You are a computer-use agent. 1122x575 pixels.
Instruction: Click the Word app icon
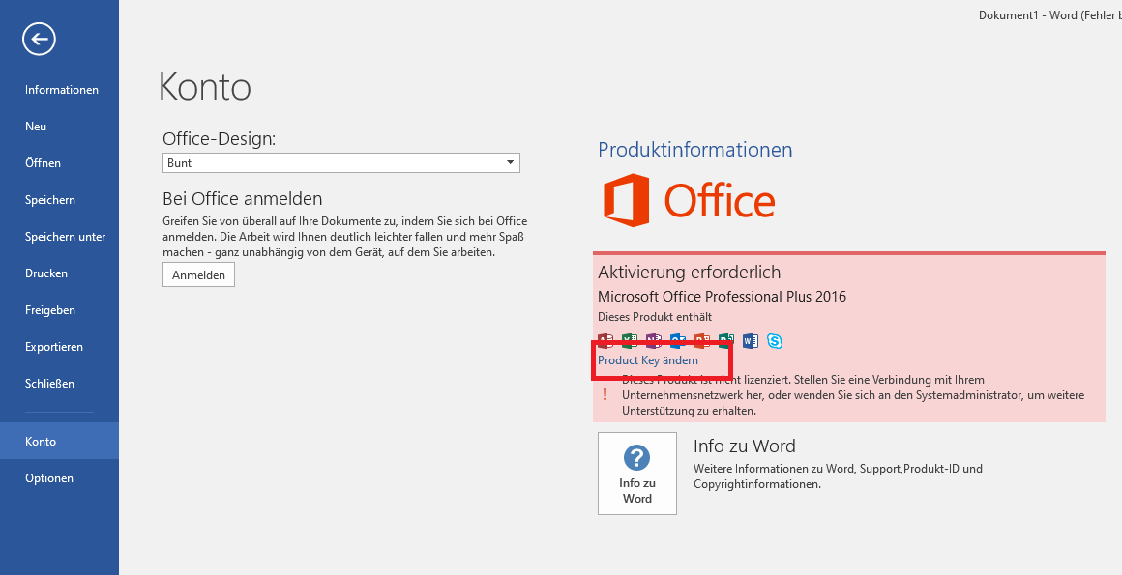pos(751,340)
